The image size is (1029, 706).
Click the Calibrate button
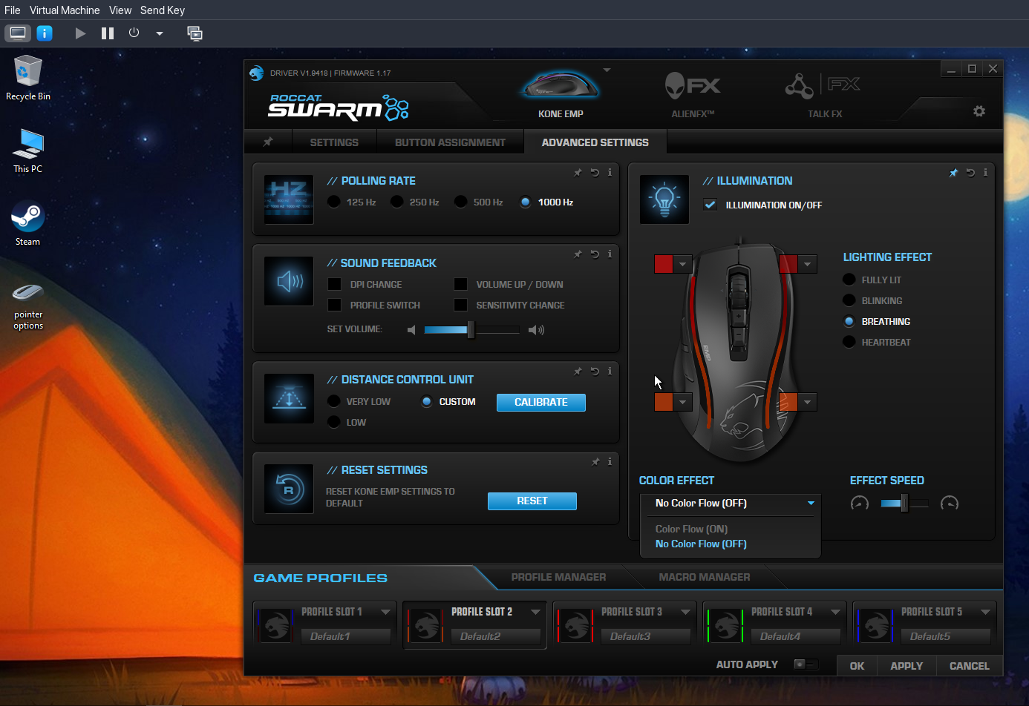[x=540, y=402]
